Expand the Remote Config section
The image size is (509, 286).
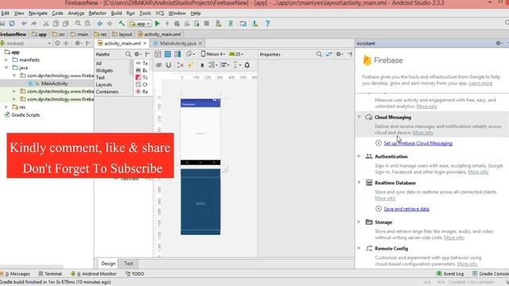pyautogui.click(x=359, y=249)
